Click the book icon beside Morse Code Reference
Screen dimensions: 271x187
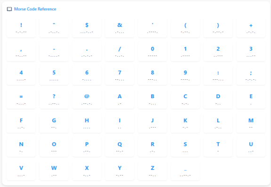[x=9, y=9]
